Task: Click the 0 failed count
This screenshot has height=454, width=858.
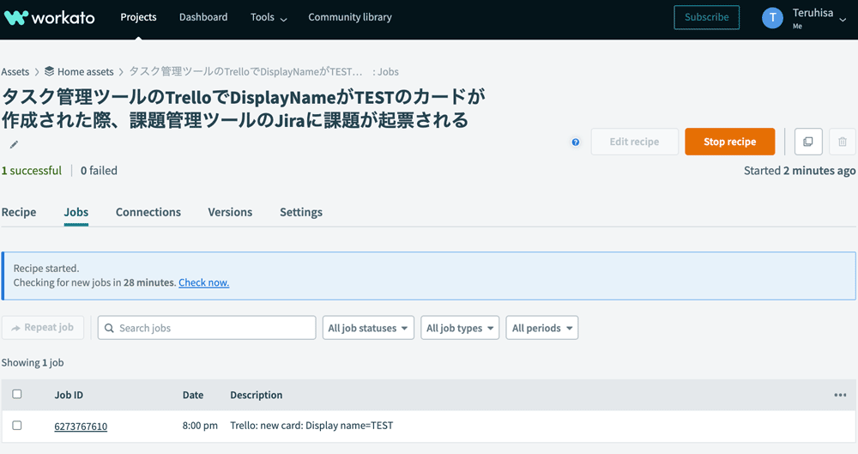Action: tap(99, 170)
